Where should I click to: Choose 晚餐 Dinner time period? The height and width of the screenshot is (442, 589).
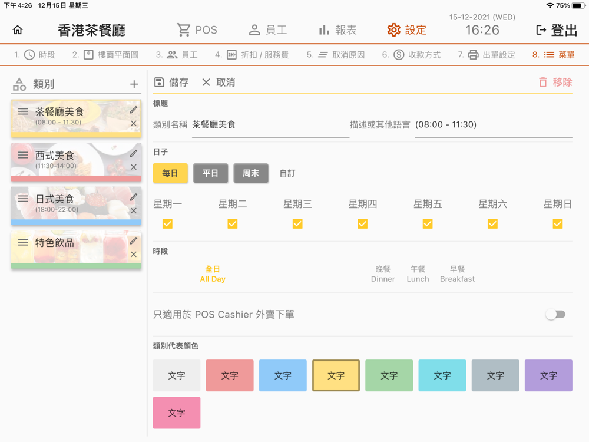383,274
